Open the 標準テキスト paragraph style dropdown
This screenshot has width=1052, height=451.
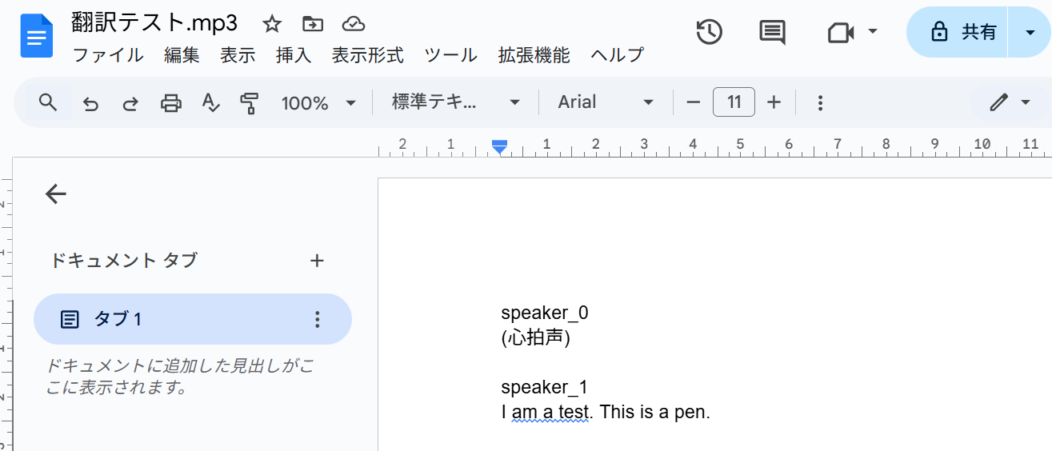pyautogui.click(x=455, y=102)
